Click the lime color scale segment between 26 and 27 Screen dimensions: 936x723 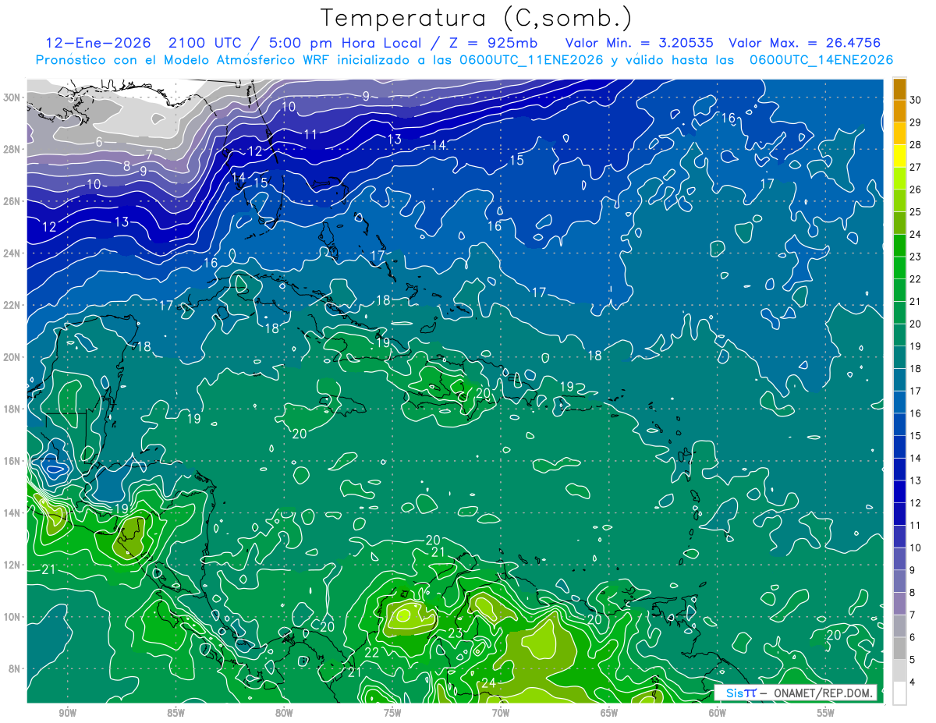click(900, 178)
